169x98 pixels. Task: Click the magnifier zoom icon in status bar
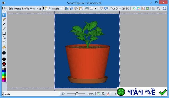coord(63,94)
